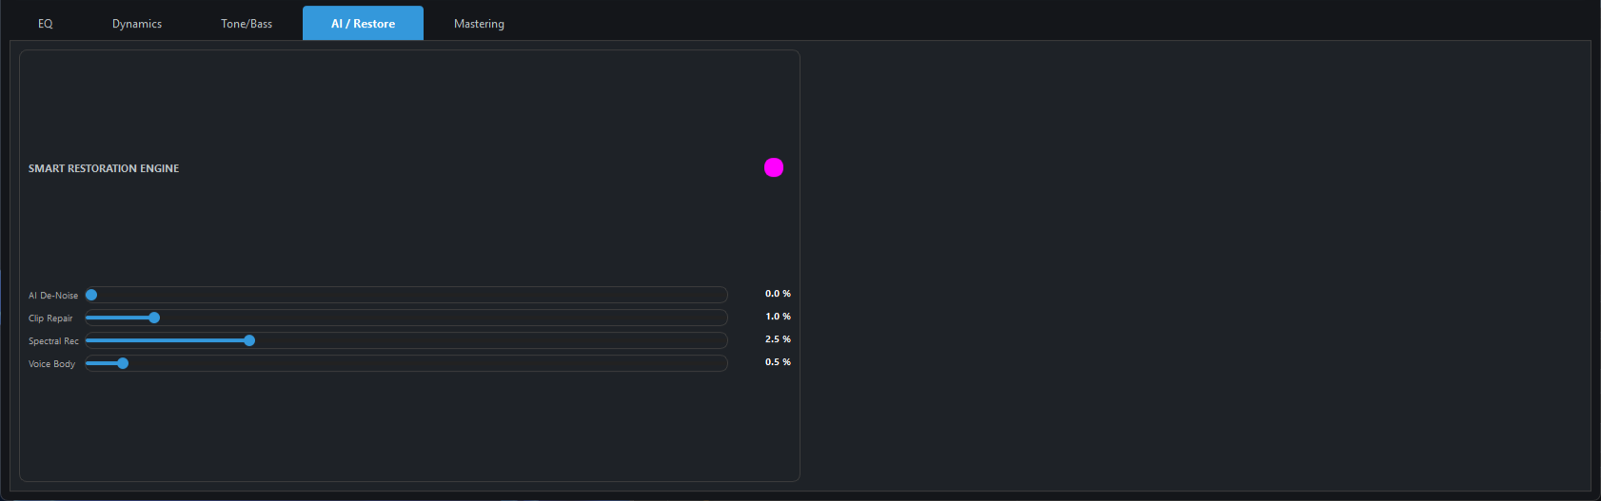Click the SMART RESTORATION ENGINE heading
The image size is (1601, 501).
pyautogui.click(x=104, y=168)
